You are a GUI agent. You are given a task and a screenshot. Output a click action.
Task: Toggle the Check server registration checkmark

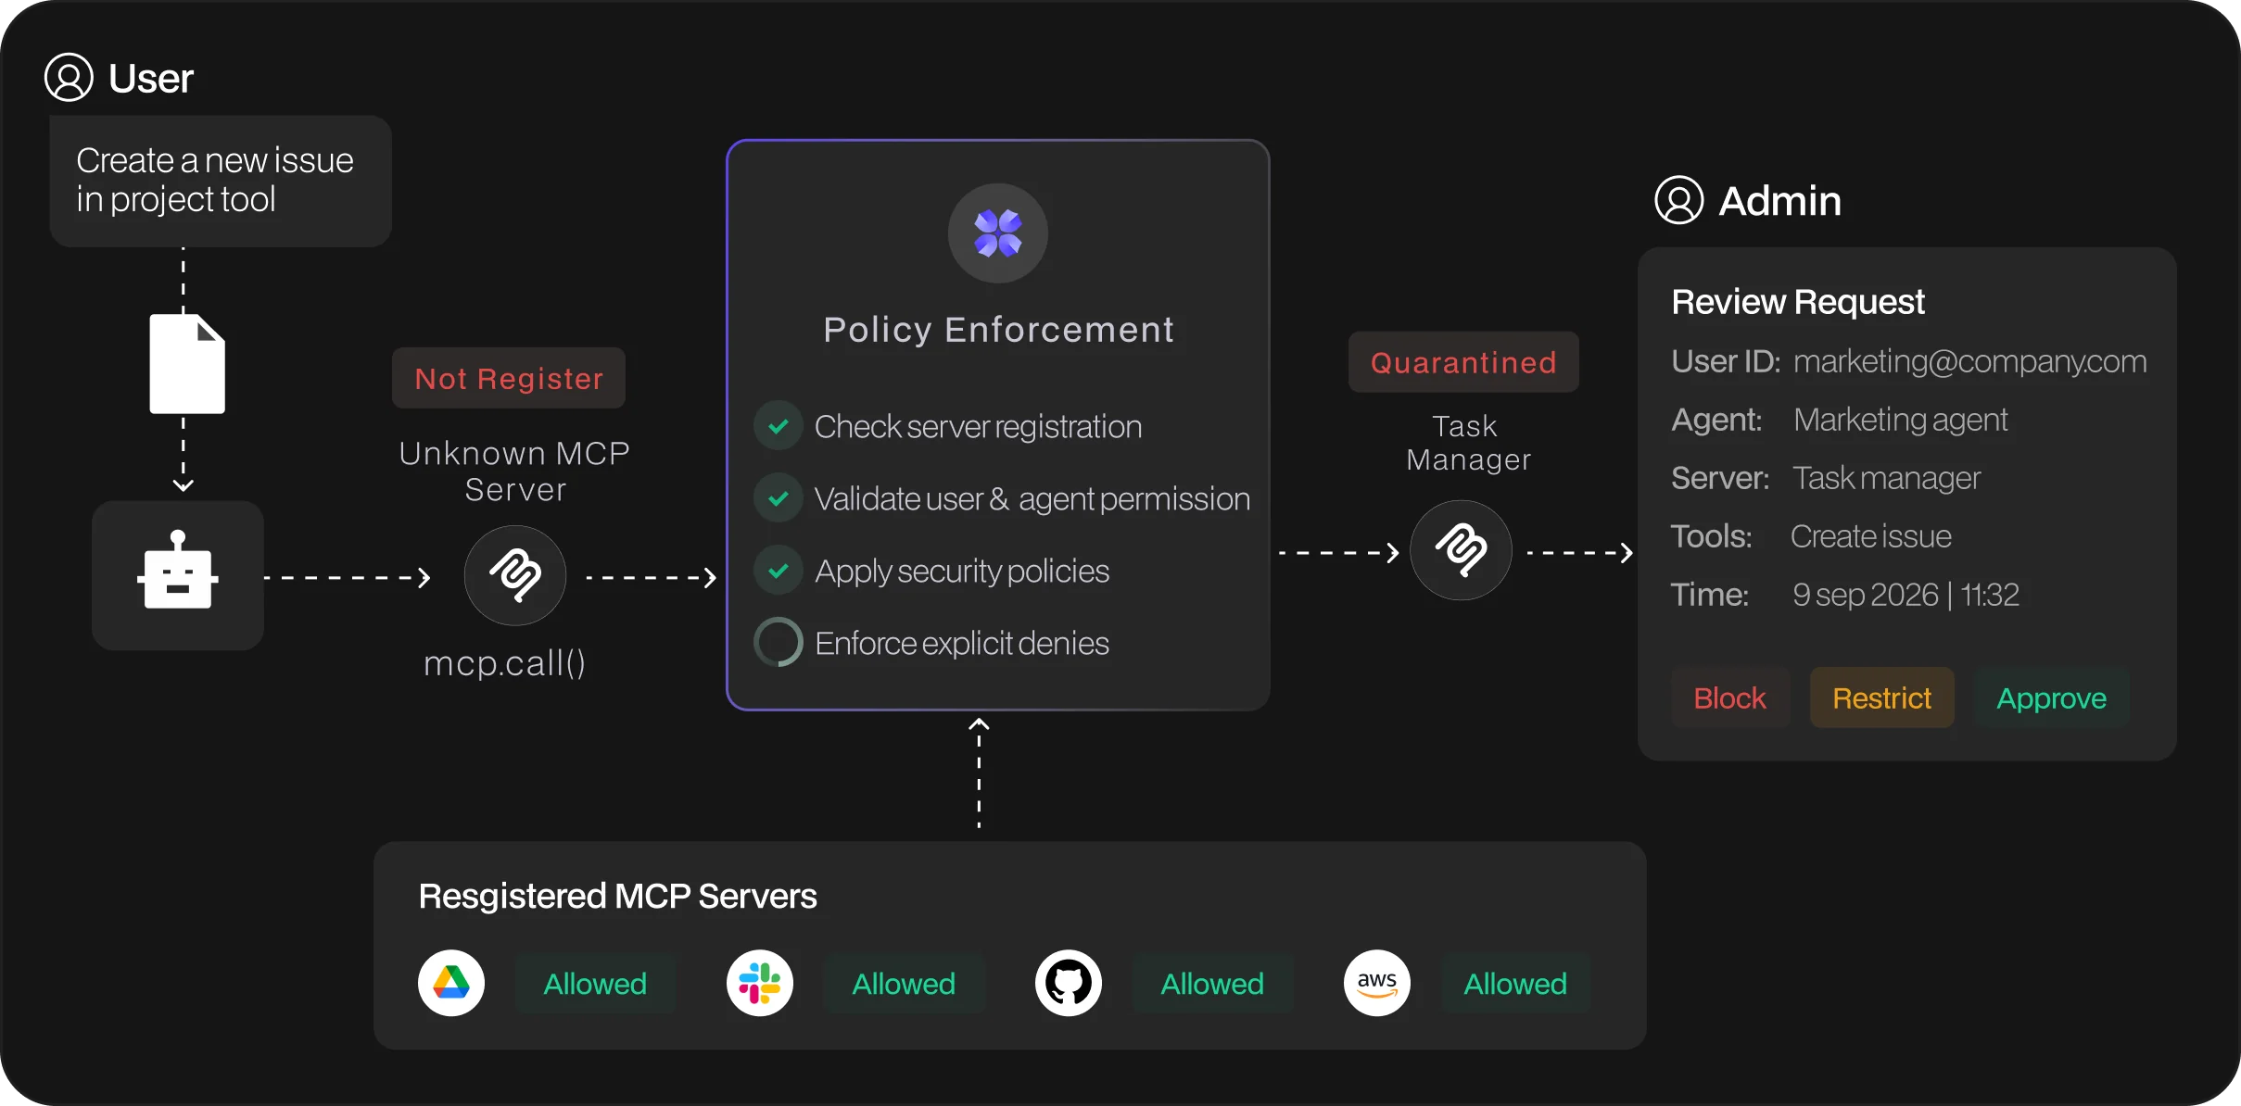(779, 426)
